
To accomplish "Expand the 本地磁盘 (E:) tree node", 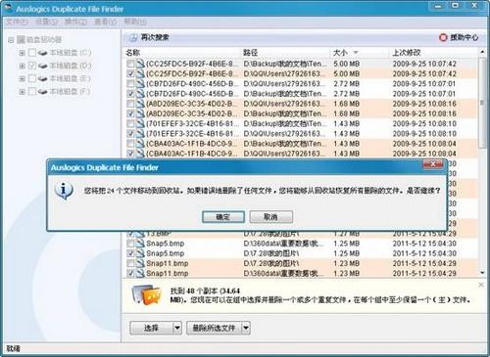I will 22,78.
